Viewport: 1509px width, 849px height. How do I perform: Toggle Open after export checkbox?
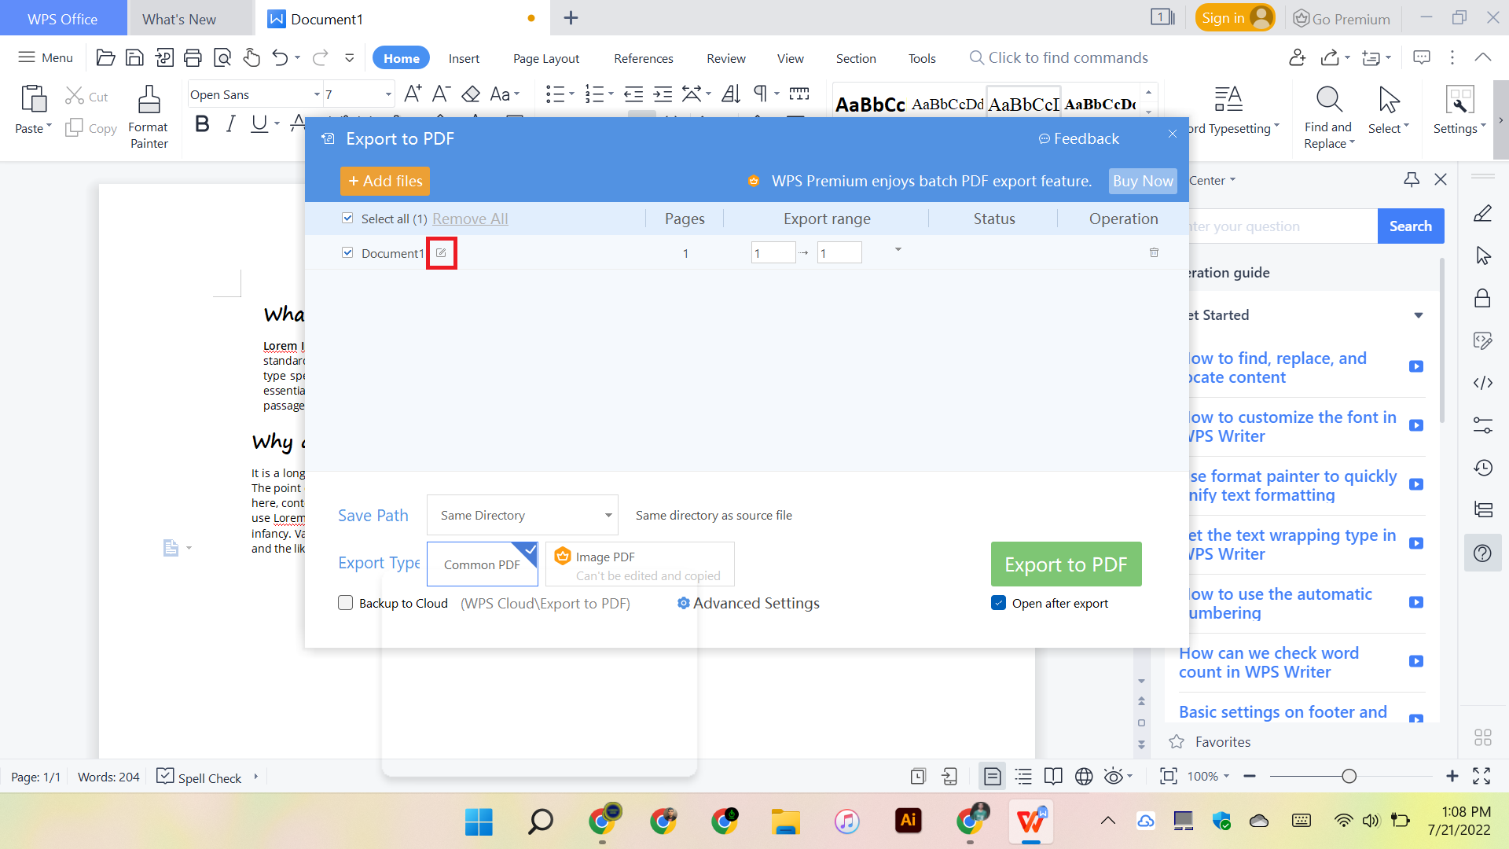click(999, 603)
